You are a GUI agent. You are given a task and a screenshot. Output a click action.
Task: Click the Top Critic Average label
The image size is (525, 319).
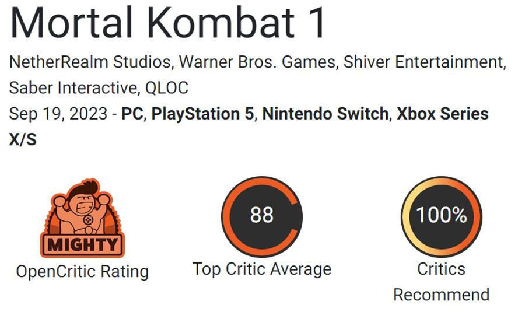[x=262, y=269]
